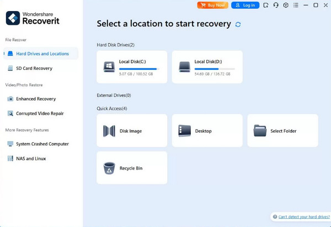Screen dimensions: 331x227
Task: Click the Wondershare Recoverit logo
Action: click(x=33, y=18)
